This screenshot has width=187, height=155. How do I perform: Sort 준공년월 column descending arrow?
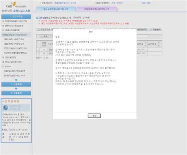[145, 45]
